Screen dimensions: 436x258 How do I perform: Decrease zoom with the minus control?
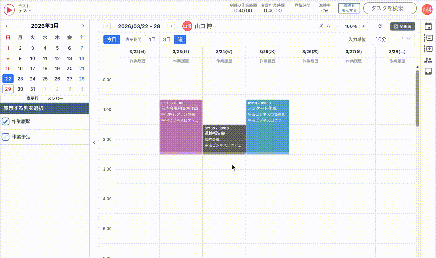[338, 26]
